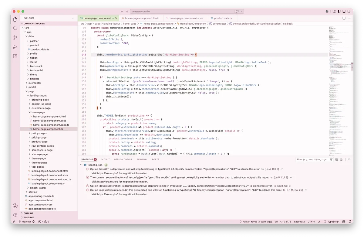The height and width of the screenshot is (239, 364).
Task: Click the code minimap
Action: tap(339, 91)
